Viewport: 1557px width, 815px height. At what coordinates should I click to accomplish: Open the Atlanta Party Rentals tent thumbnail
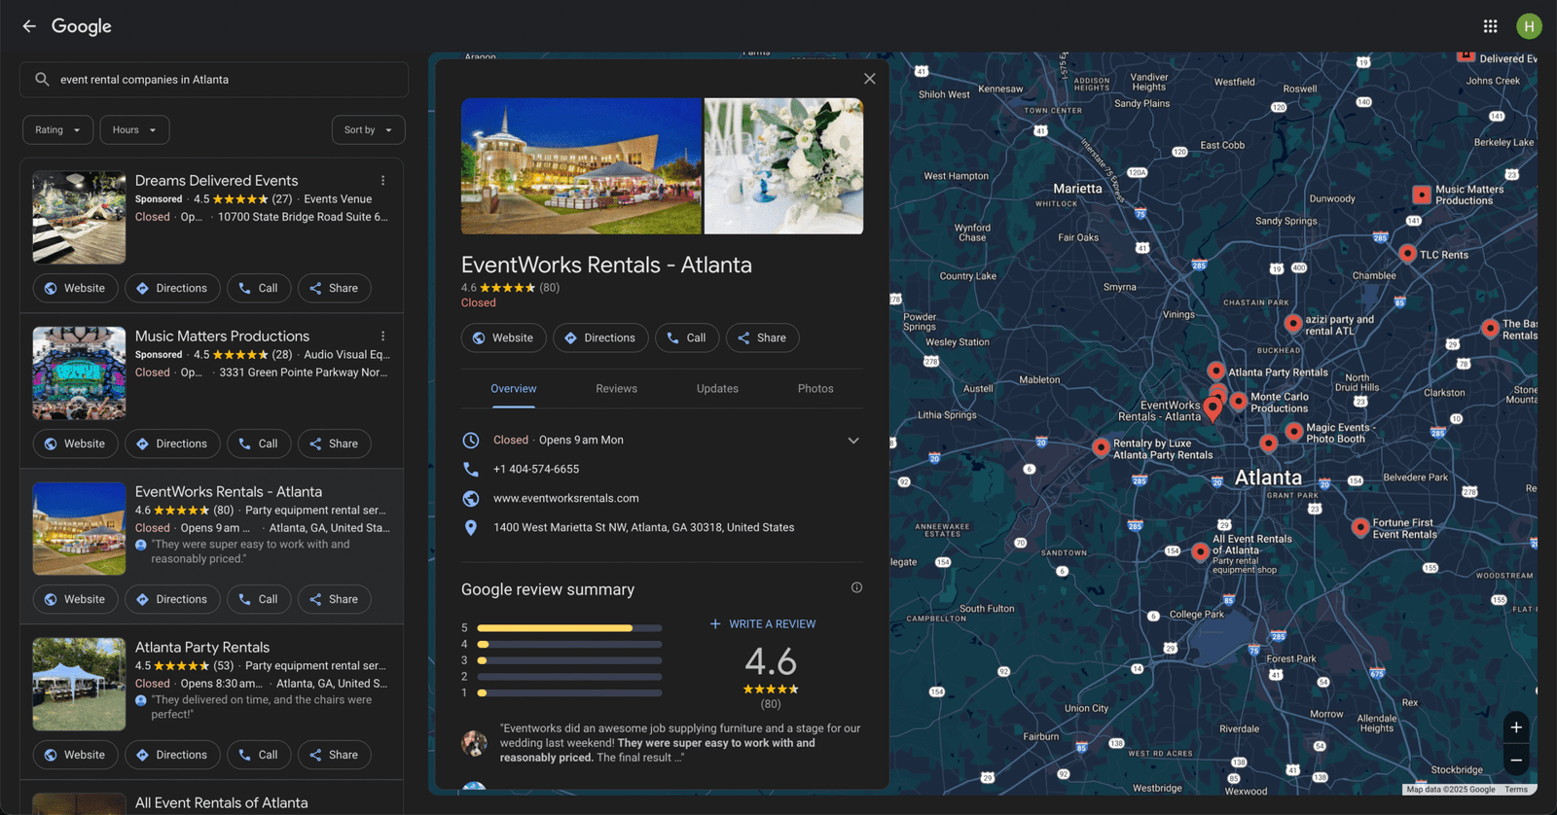[x=79, y=685]
